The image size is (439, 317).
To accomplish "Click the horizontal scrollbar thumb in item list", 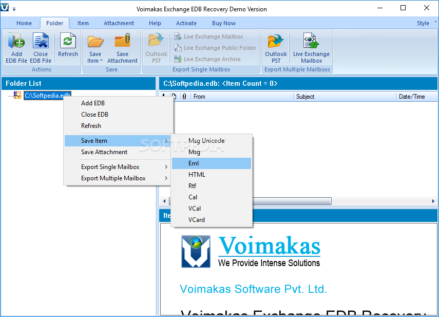I will point(292,201).
